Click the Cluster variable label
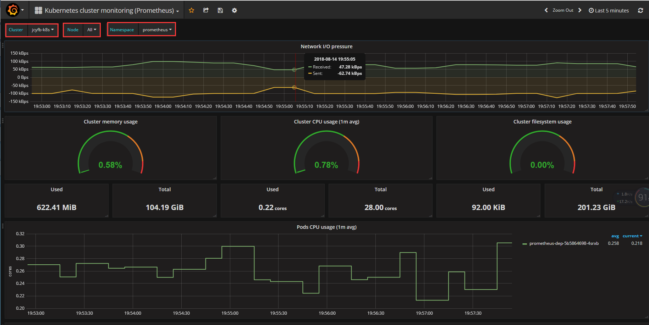This screenshot has width=649, height=325. point(16,30)
